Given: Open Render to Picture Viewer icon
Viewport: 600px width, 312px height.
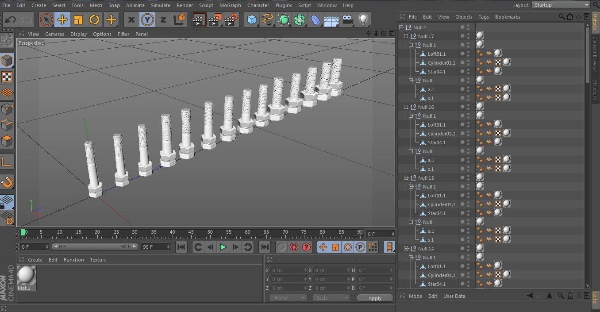Looking at the screenshot, I should pos(215,19).
